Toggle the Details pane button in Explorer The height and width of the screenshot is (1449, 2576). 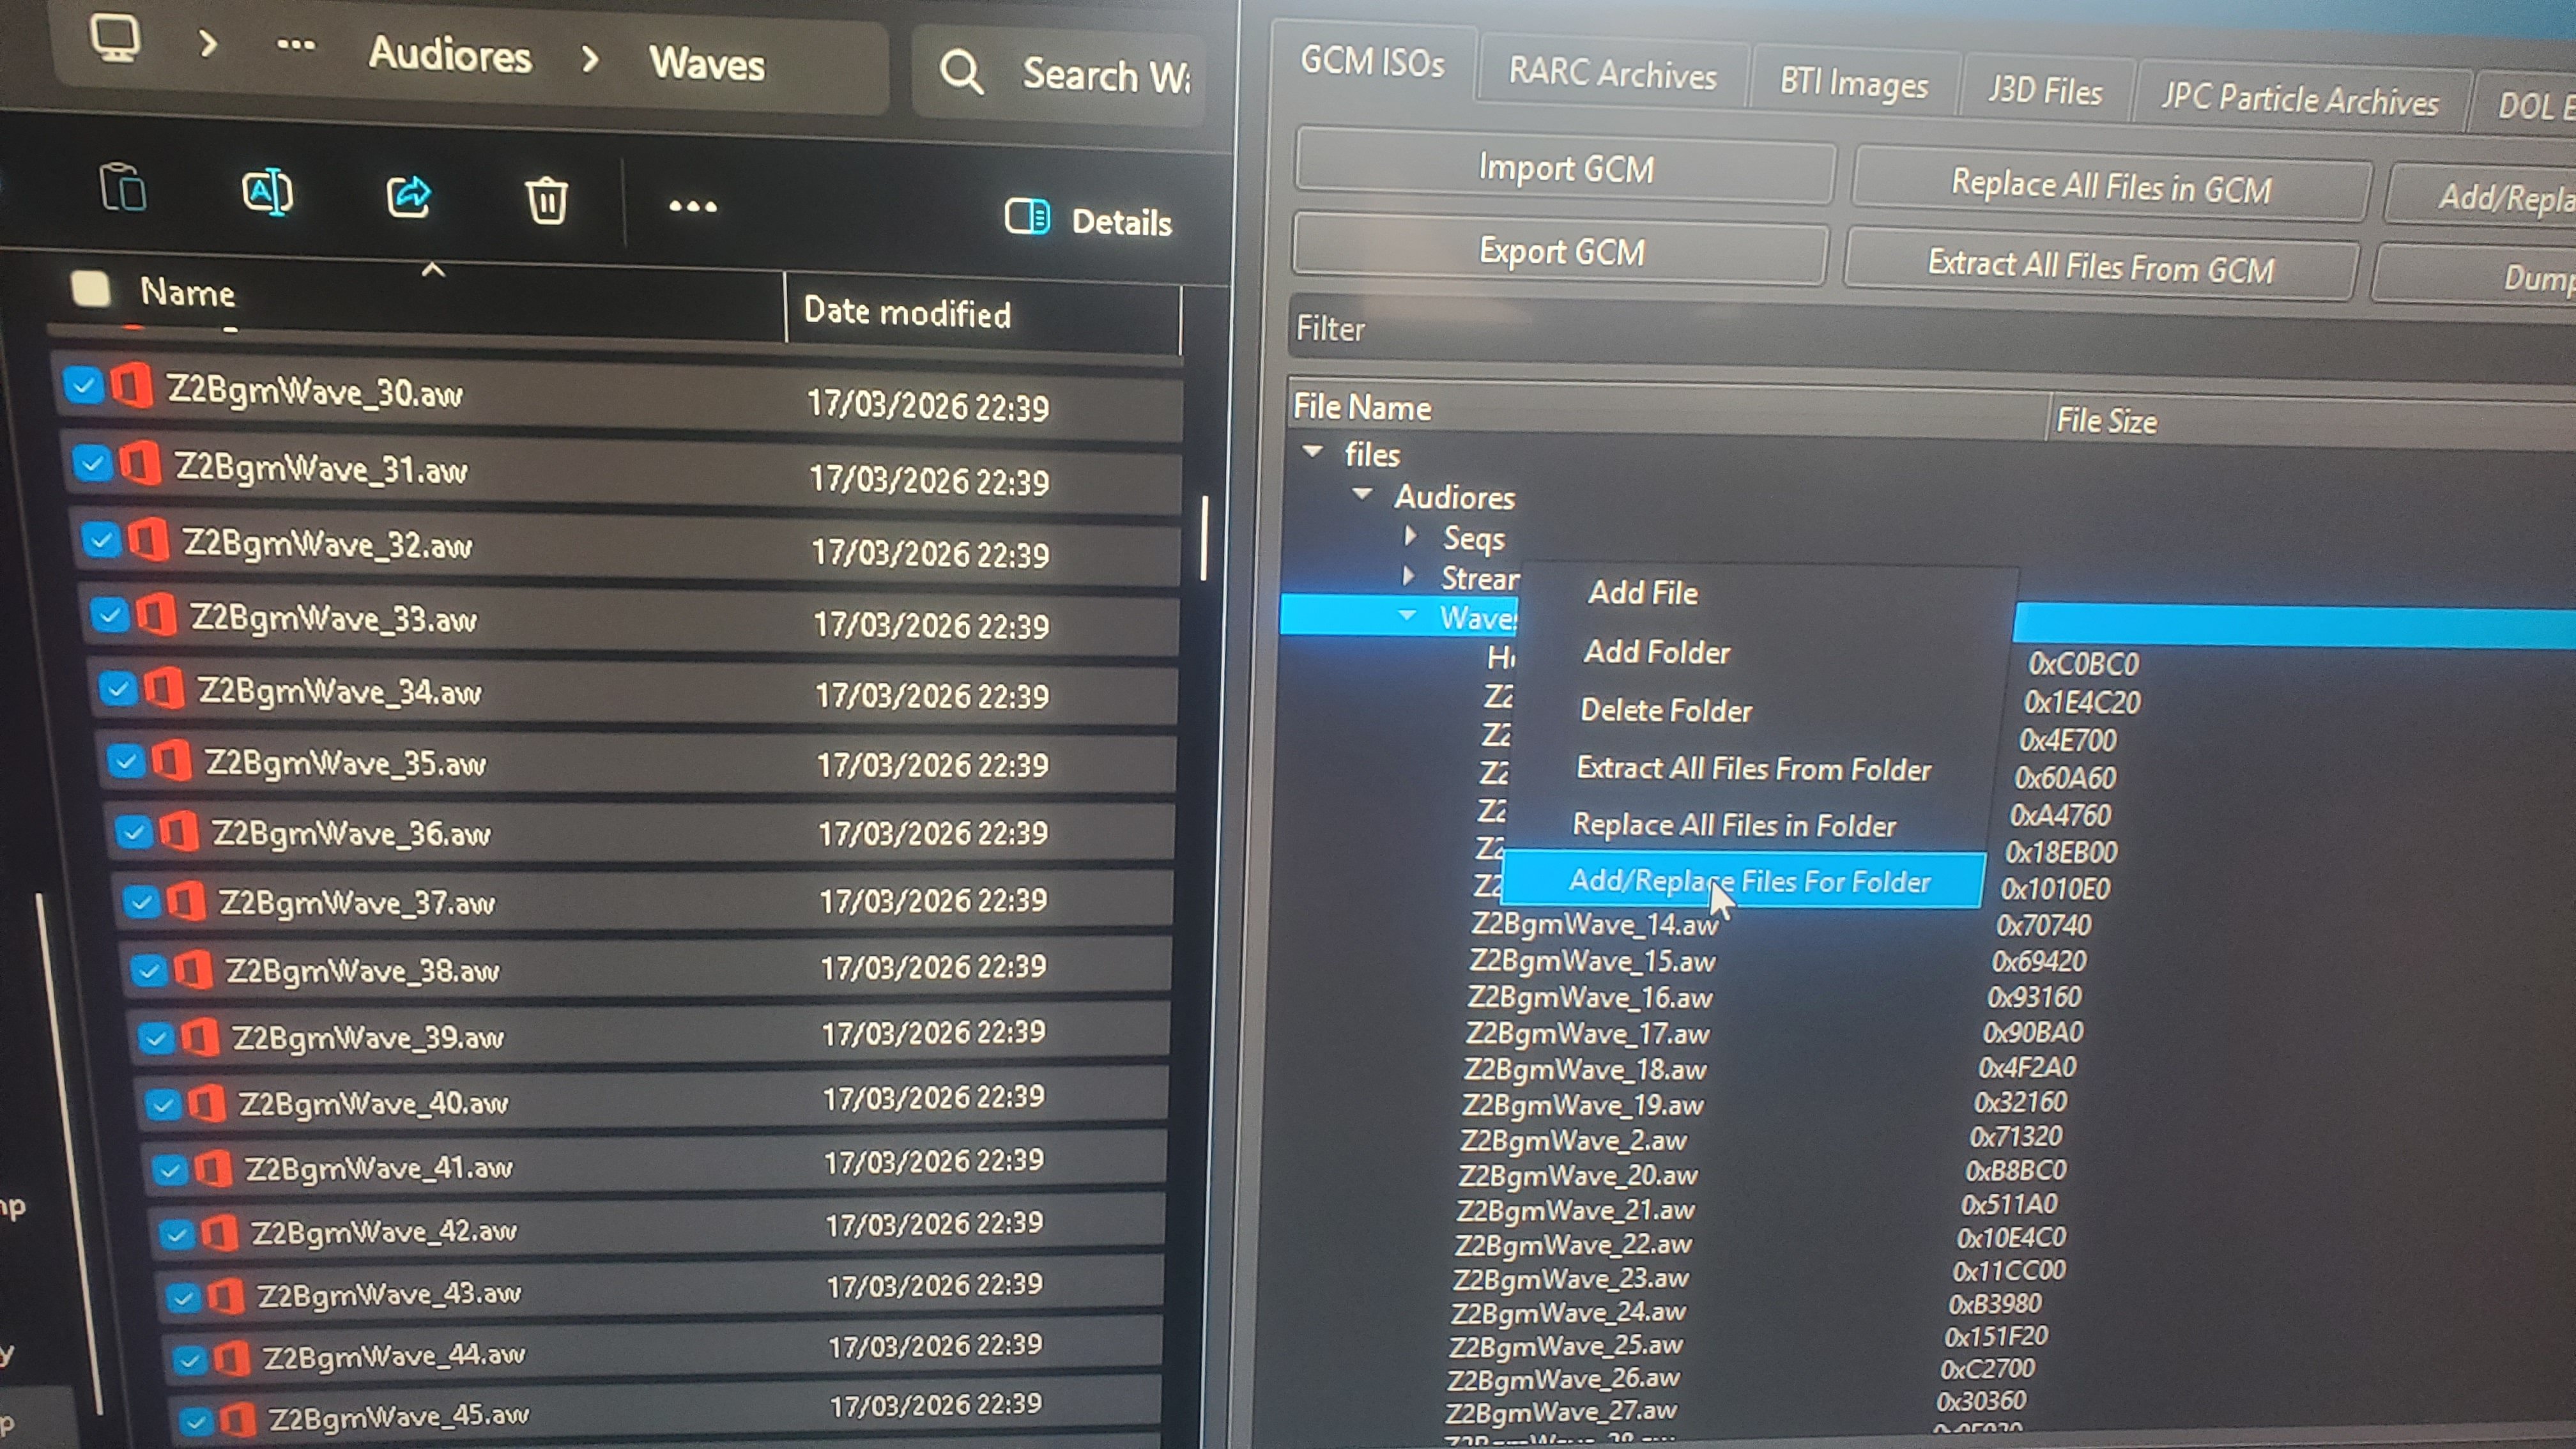[1088, 219]
